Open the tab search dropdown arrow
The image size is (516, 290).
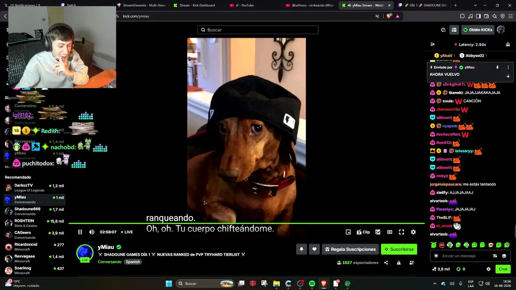point(475,5)
